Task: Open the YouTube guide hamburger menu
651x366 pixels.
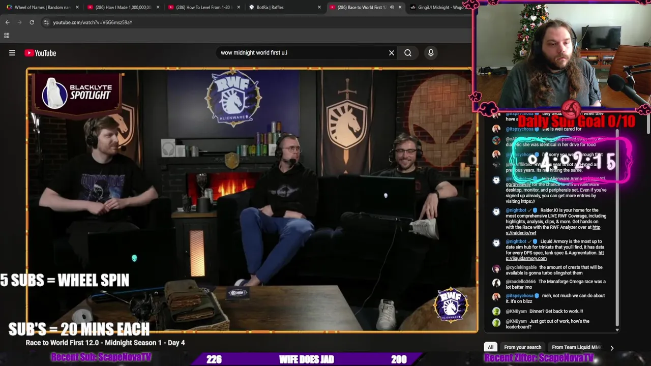Action: point(12,53)
